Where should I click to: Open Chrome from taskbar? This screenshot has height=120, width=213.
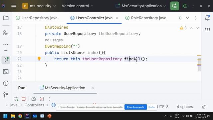(20, 116)
